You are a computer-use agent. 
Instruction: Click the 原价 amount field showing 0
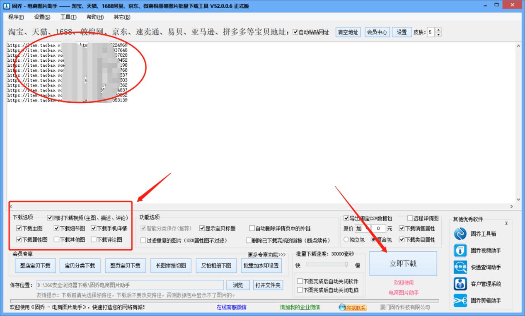click(x=379, y=228)
